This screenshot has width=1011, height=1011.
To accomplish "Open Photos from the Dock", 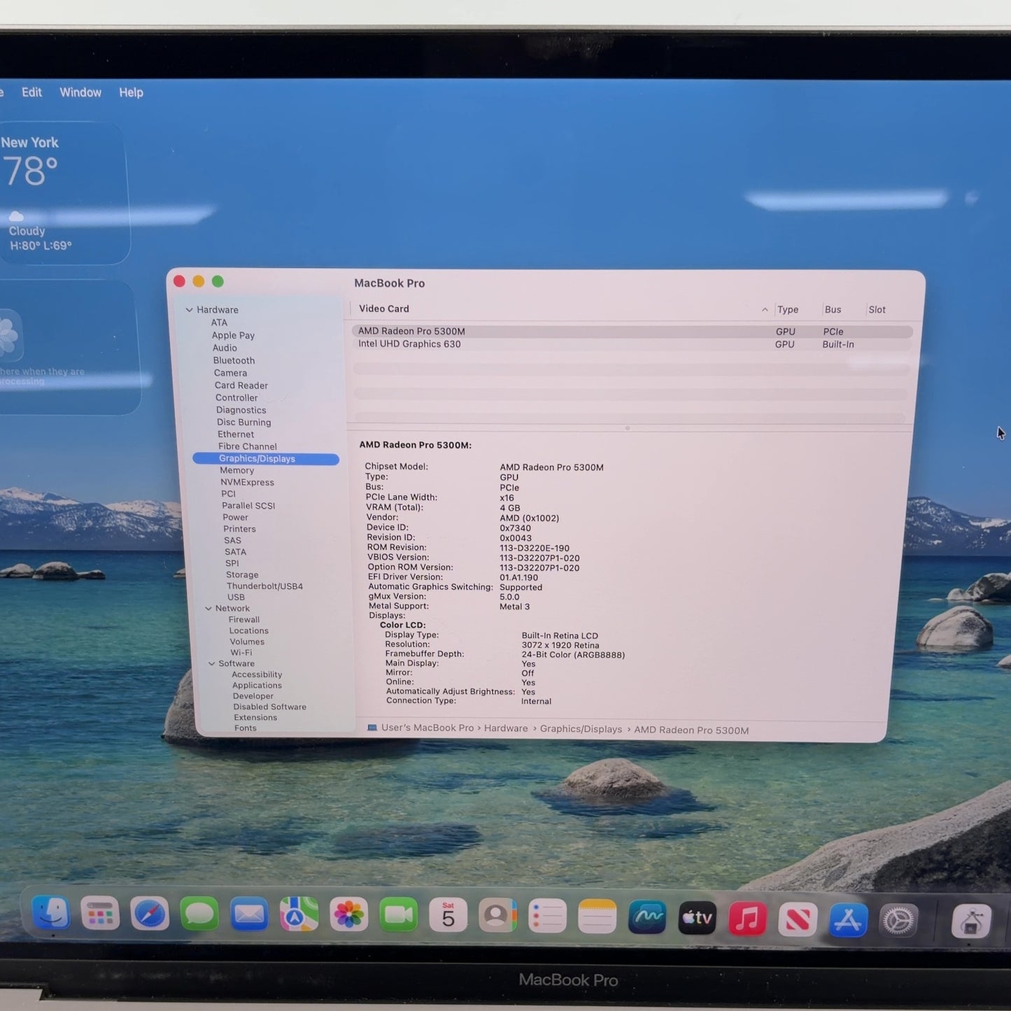I will (x=348, y=915).
